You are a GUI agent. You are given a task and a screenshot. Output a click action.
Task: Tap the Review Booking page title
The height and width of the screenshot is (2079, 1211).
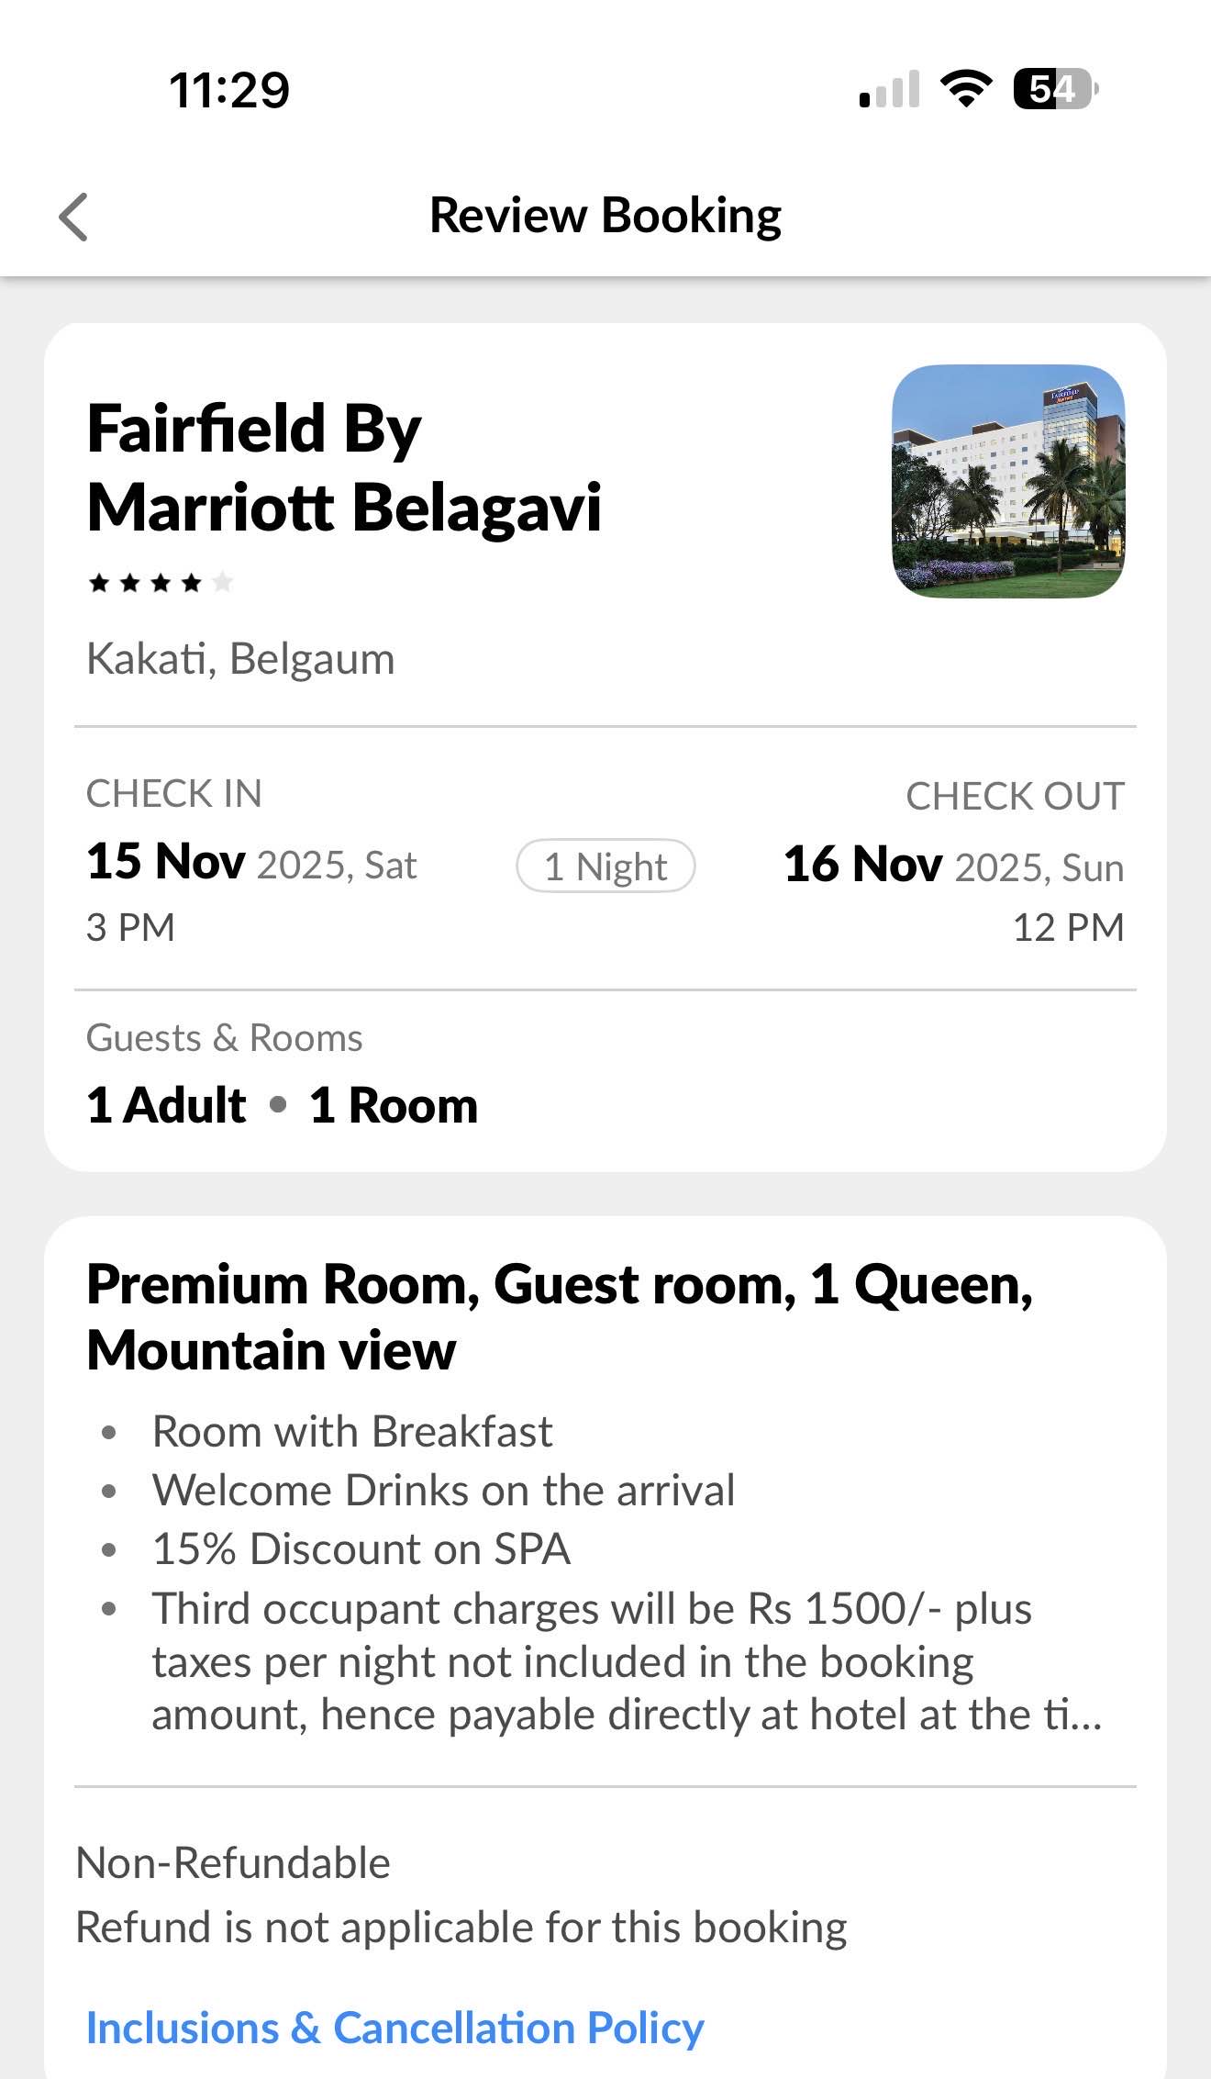coord(605,216)
